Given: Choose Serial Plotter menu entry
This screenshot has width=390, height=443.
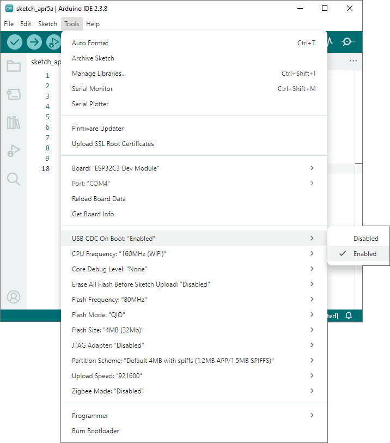Looking at the screenshot, I should [194, 104].
